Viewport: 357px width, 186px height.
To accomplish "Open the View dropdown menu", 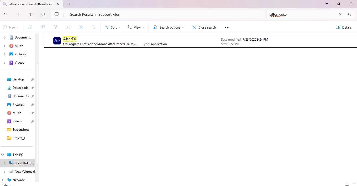I will coord(136,27).
